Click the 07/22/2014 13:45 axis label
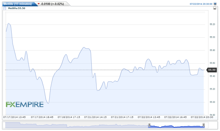Screen dimensions: 220x131 tap(149, 117)
